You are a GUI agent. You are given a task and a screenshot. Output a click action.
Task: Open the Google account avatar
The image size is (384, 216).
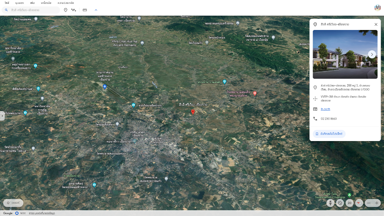(377, 8)
